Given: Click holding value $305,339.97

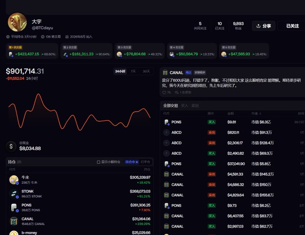Looking at the screenshot, I should point(140,178).
